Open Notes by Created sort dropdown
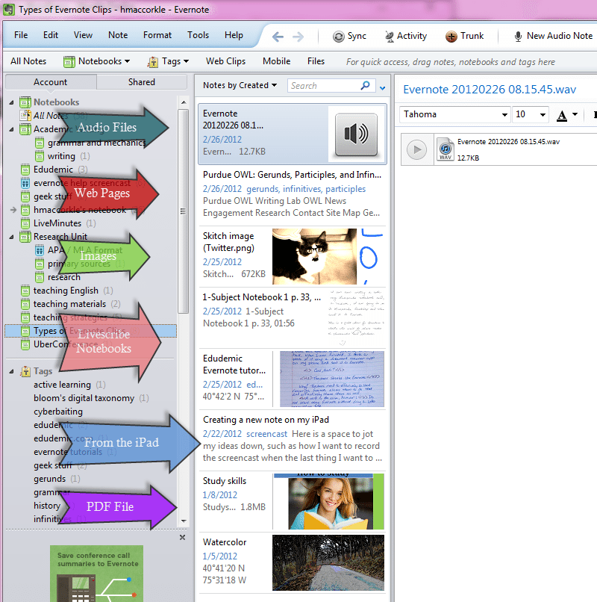This screenshot has width=597, height=602. [240, 85]
